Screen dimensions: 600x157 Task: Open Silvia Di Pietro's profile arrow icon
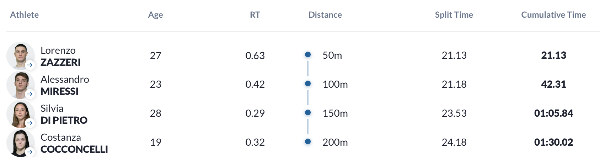pos(30,123)
